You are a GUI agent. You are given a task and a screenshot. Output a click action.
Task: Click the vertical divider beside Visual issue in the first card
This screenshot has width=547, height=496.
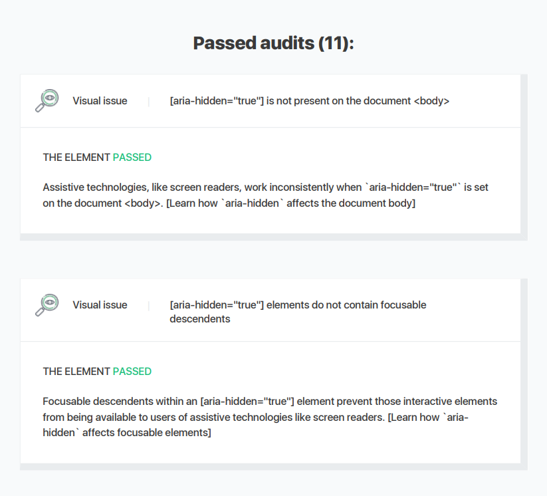[149, 102]
